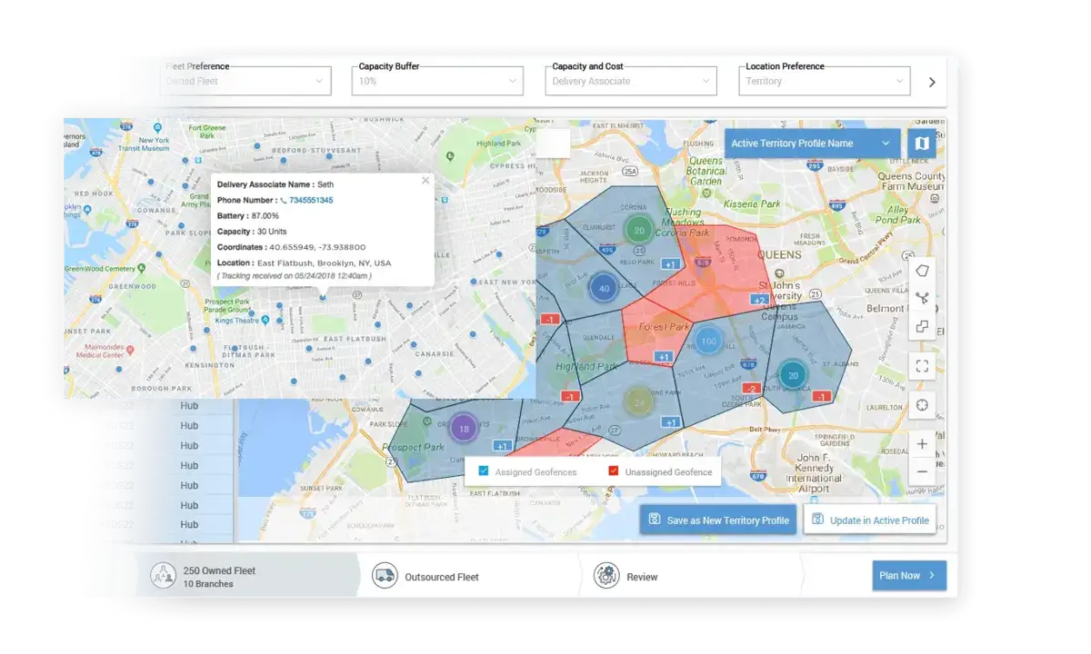Click the Battery 87.00% text
This screenshot has height=654, width=1091.
[x=248, y=216]
